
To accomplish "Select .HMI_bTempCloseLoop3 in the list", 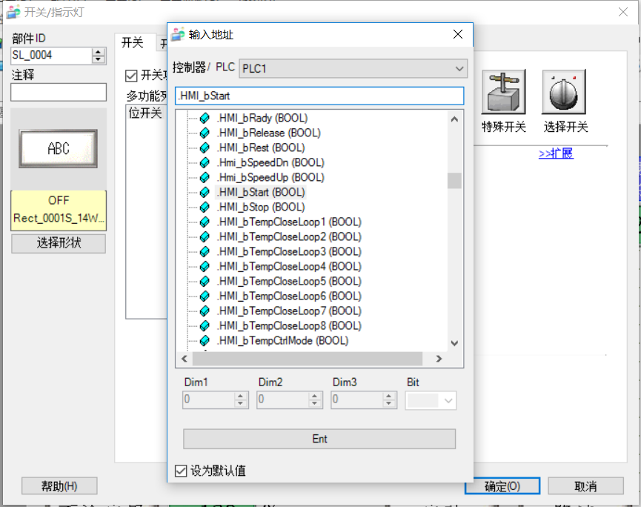I will point(288,251).
